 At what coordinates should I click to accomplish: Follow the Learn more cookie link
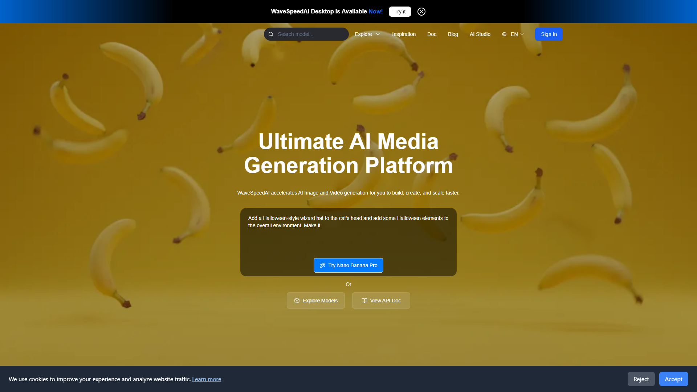207,379
